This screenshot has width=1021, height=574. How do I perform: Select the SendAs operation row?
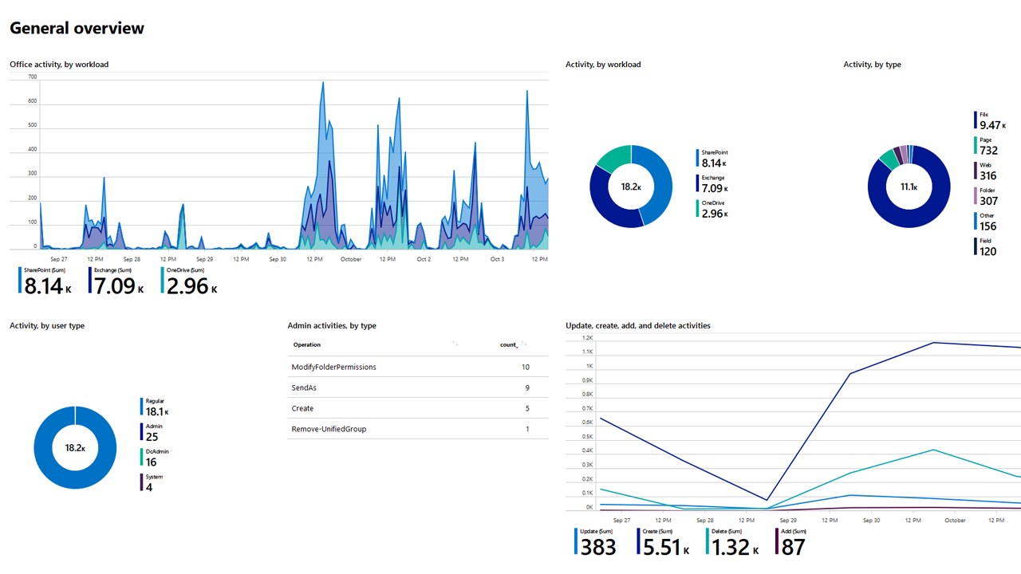point(418,387)
